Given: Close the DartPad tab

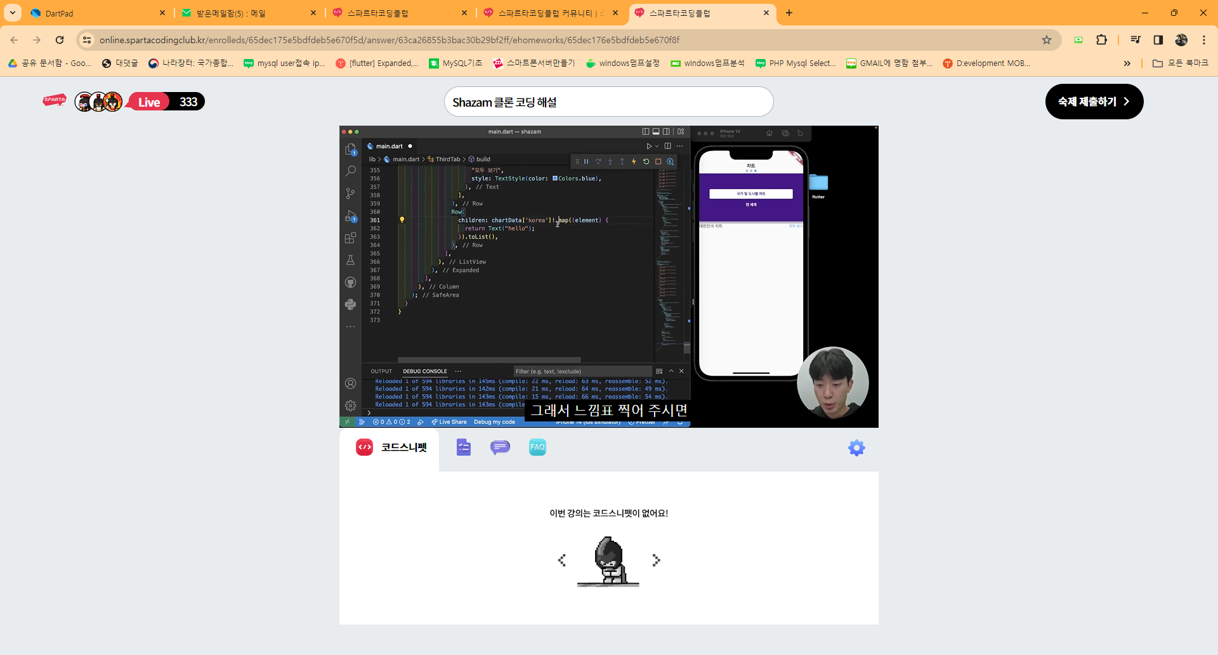Looking at the screenshot, I should (162, 13).
